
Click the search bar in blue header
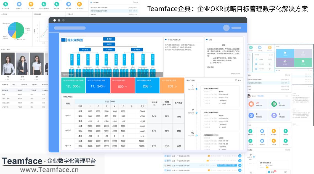pos(70,28)
